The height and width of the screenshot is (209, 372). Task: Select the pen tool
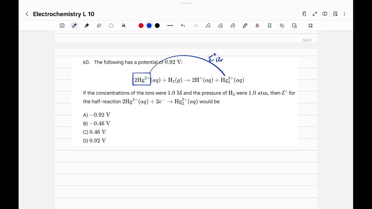coord(74,26)
